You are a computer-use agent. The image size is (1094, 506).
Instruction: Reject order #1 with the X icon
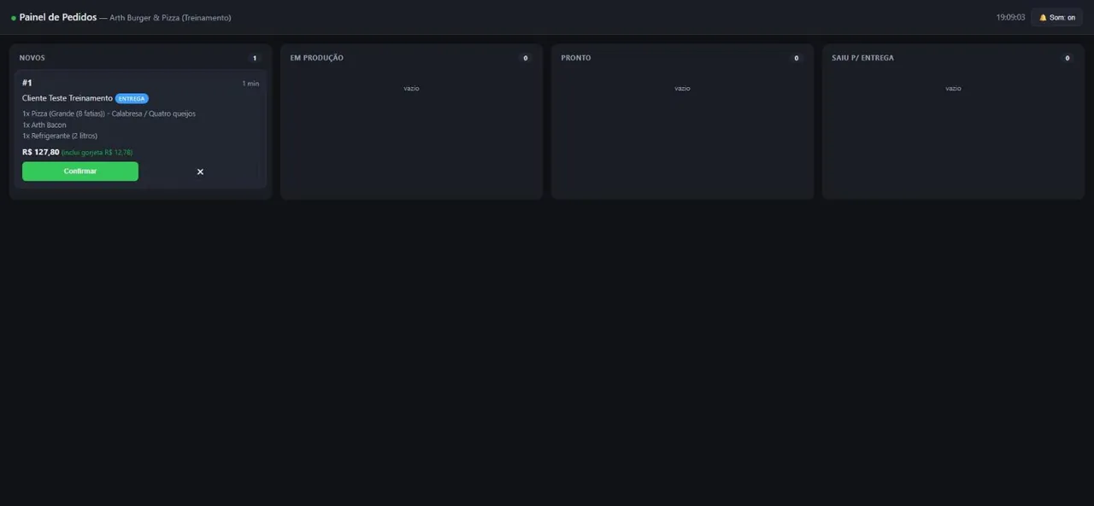pos(200,172)
